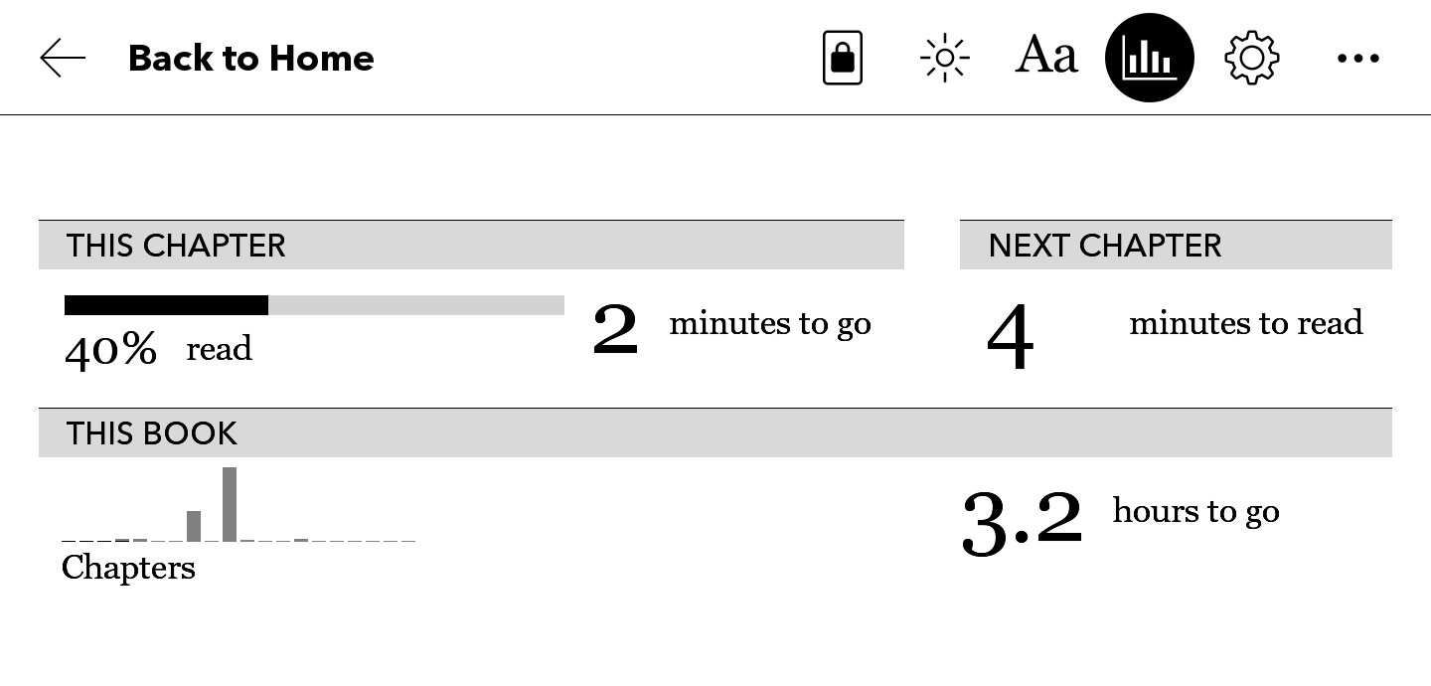The width and height of the screenshot is (1431, 686).
Task: Click the second-tallest bar in chapters chart
Action: pos(194,526)
